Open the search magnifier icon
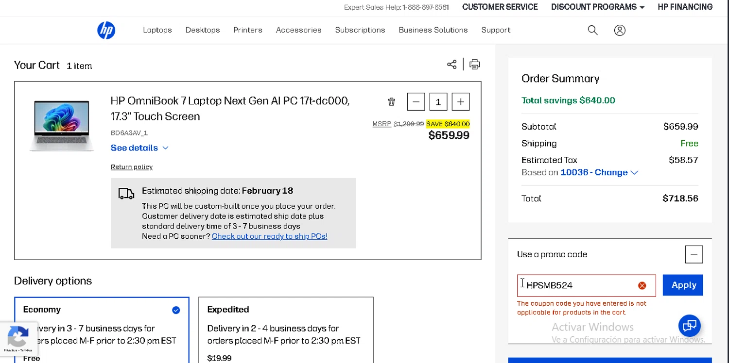The width and height of the screenshot is (729, 363). click(x=592, y=30)
